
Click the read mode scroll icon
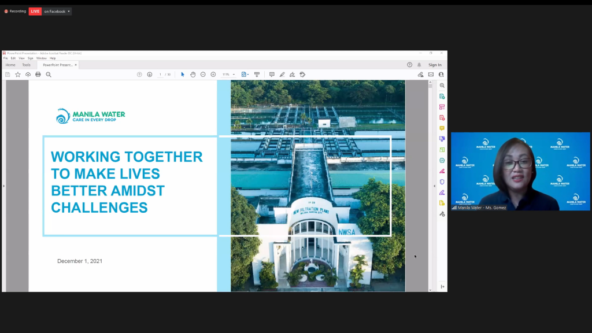click(257, 75)
